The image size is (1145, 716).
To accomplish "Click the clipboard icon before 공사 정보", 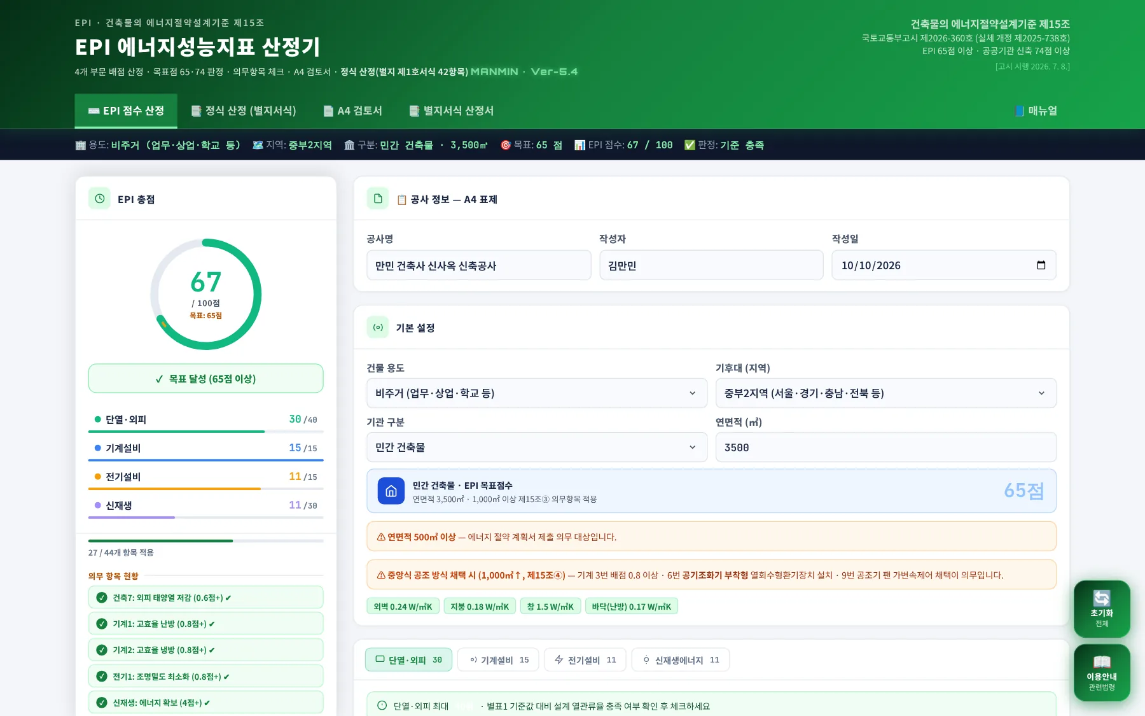I will 402,200.
